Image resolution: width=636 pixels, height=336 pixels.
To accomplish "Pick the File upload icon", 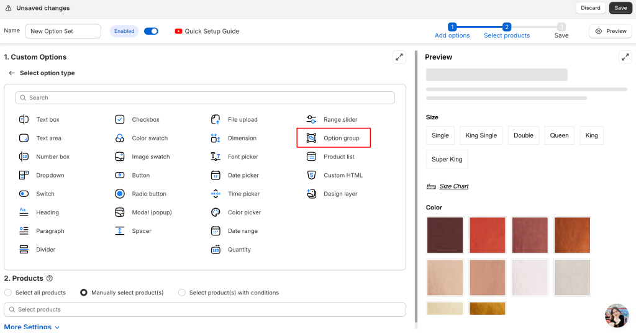I will click(216, 119).
